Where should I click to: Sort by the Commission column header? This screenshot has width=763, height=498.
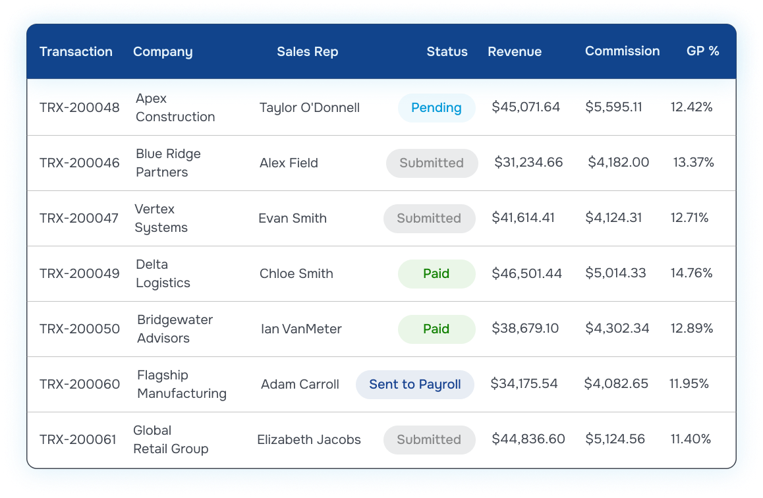623,51
